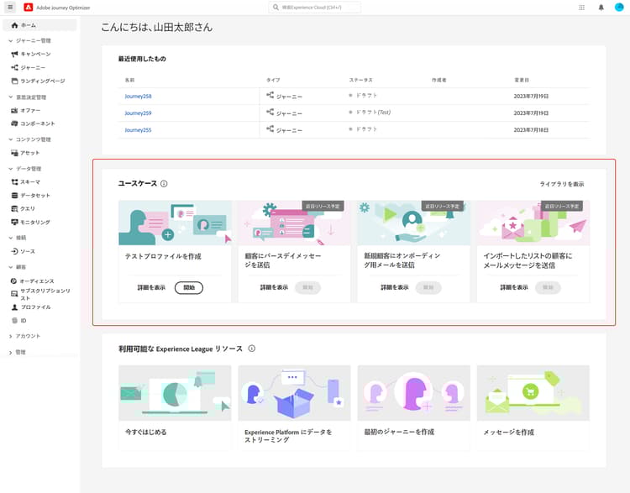Image resolution: width=630 pixels, height=493 pixels.
Task: Click the テストプロファイルを作成 card illustration
Action: pos(175,223)
